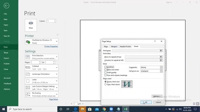Expand Cell errors as dropdown
This screenshot has height=112, width=200.
(x=161, y=71)
